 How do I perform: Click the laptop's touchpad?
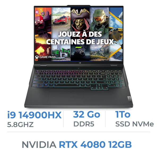(66, 96)
